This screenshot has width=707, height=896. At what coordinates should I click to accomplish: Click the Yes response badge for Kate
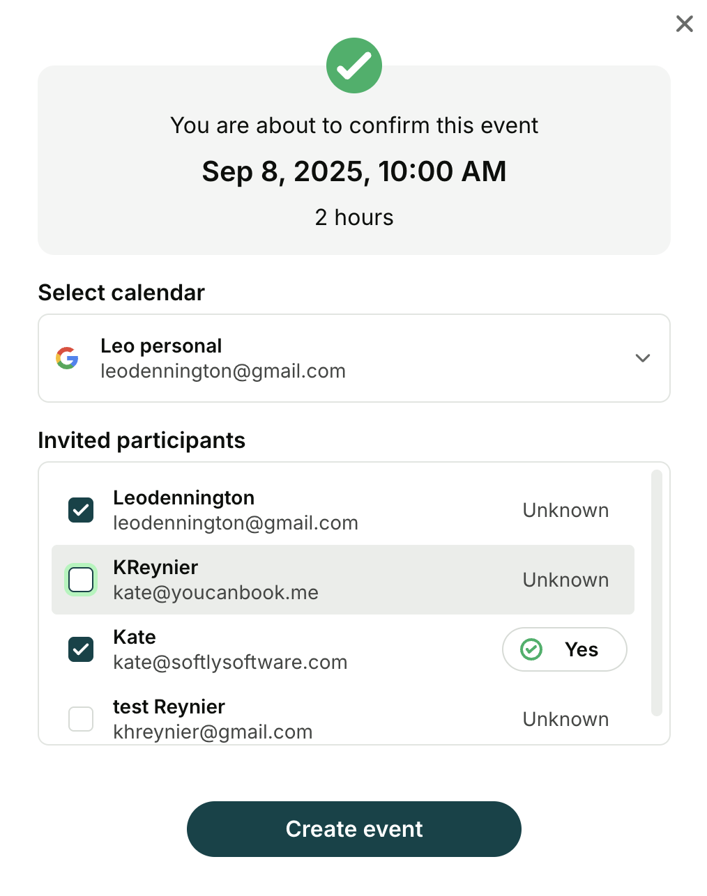564,649
